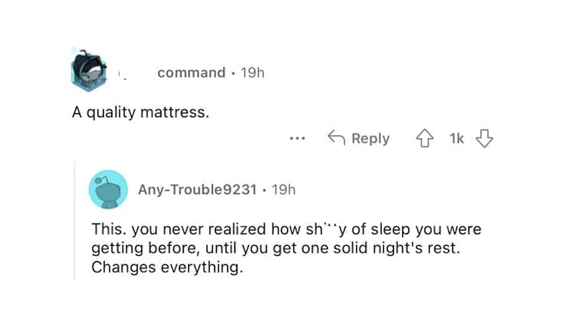Viewport: 579px width, 334px height.
Task: Open Any-Trouble9231's Snoo avatar
Action: tap(108, 189)
